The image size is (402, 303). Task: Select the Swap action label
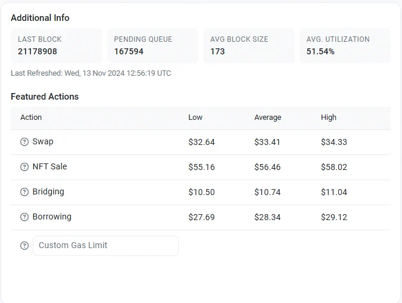[43, 141]
